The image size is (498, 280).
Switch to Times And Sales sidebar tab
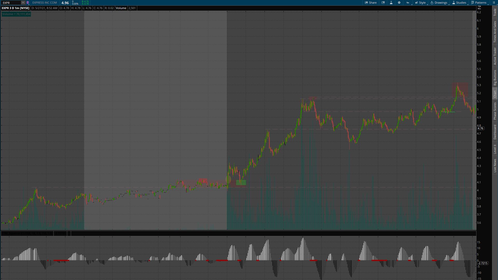coord(495,32)
